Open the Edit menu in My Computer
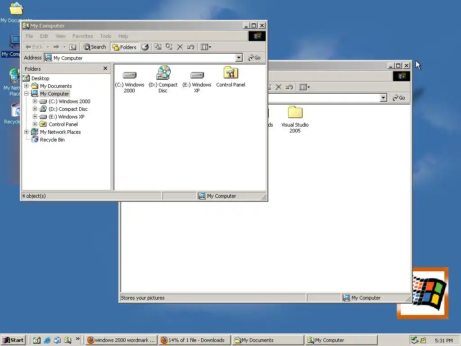The height and width of the screenshot is (346, 461). tap(44, 36)
